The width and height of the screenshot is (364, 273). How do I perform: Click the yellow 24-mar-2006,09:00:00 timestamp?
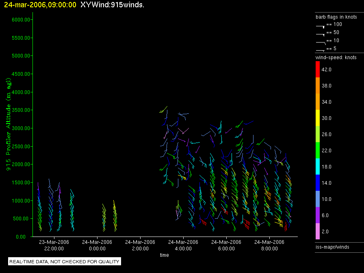40,5
